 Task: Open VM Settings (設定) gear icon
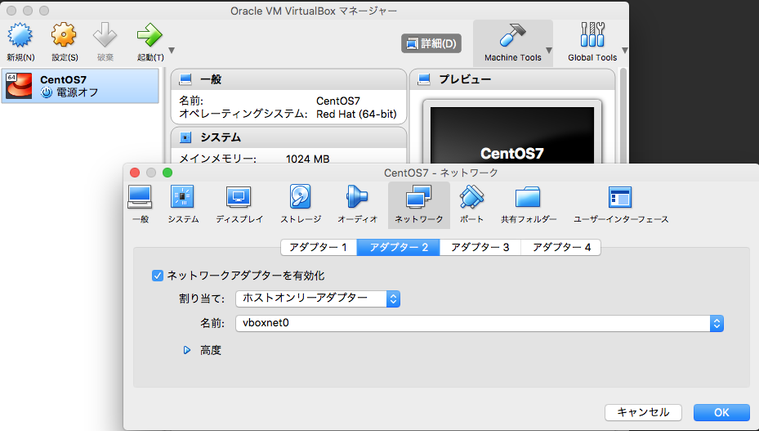click(x=65, y=35)
